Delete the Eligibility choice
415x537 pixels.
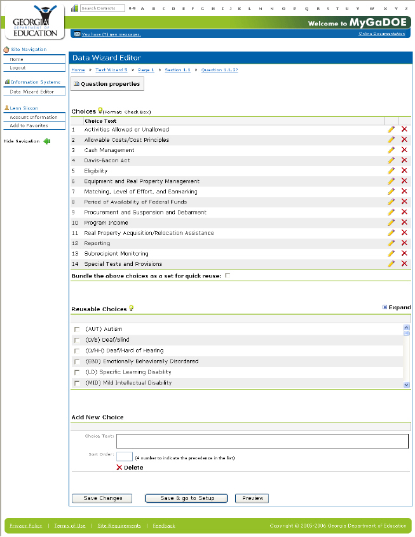pyautogui.click(x=404, y=171)
